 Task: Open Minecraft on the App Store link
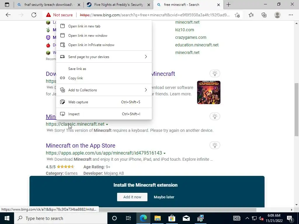(x=81, y=146)
